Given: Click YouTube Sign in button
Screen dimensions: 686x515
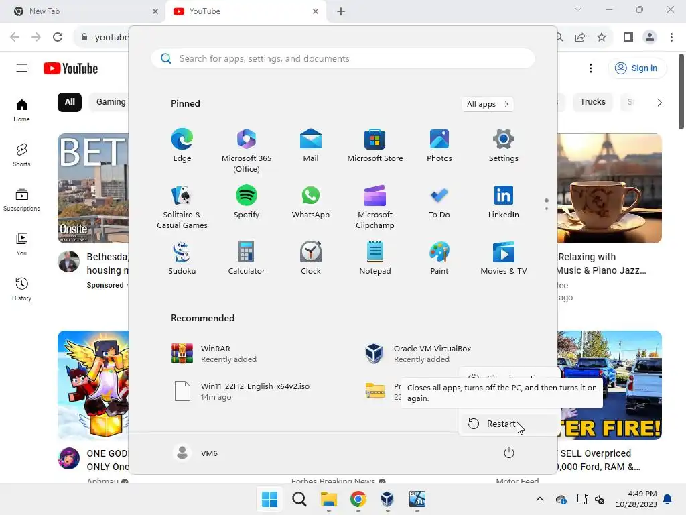Looking at the screenshot, I should 637,68.
